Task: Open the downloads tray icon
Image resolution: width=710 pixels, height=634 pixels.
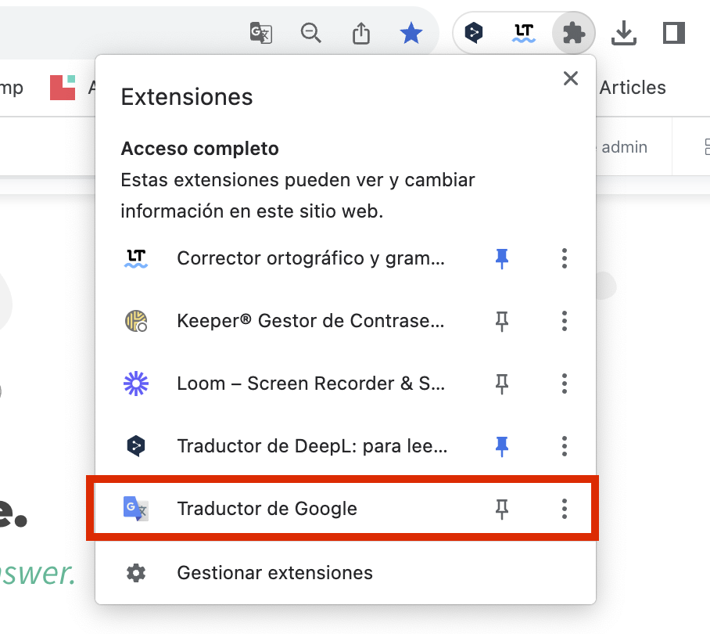Action: pyautogui.click(x=623, y=33)
